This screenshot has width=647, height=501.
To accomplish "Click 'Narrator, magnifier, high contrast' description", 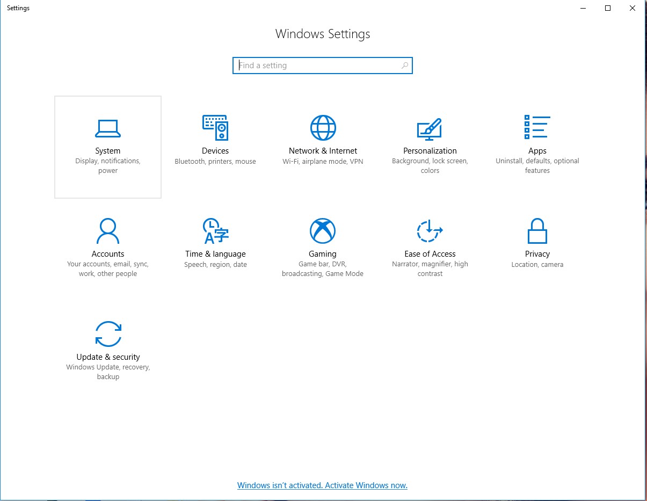I will click(x=430, y=269).
